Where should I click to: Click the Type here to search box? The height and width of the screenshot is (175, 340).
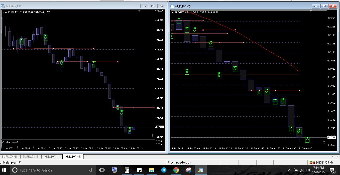[x=53, y=170]
